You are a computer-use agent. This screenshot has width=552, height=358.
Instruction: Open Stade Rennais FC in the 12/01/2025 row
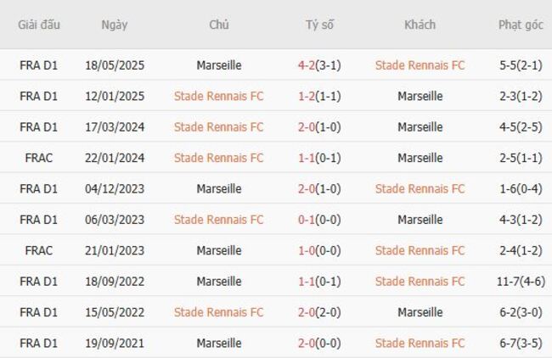click(x=218, y=96)
